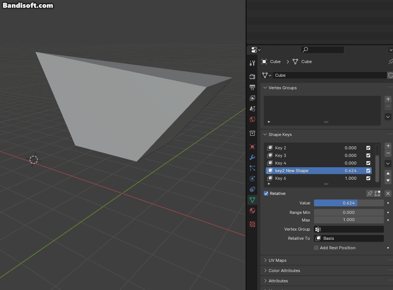Open the Render properties tab
Viewport: 393px width, 290px height.
coord(252,76)
